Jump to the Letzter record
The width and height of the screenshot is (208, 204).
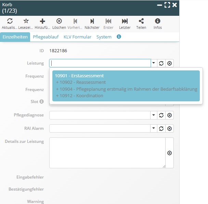125,21
